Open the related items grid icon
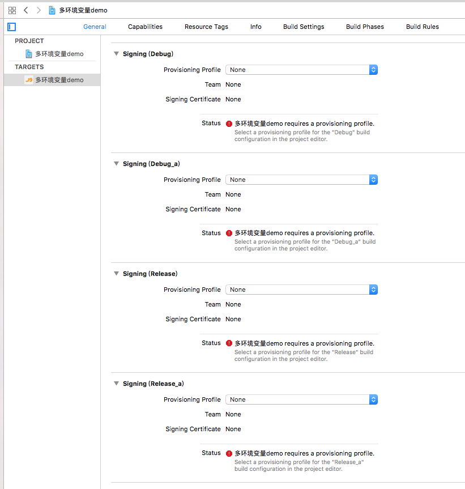465x489 pixels. pos(12,10)
